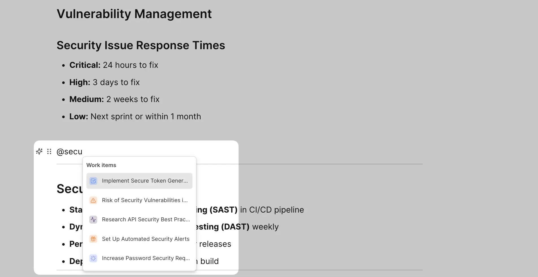
Task: Click the Security Issue Response Times heading
Action: [x=141, y=45]
